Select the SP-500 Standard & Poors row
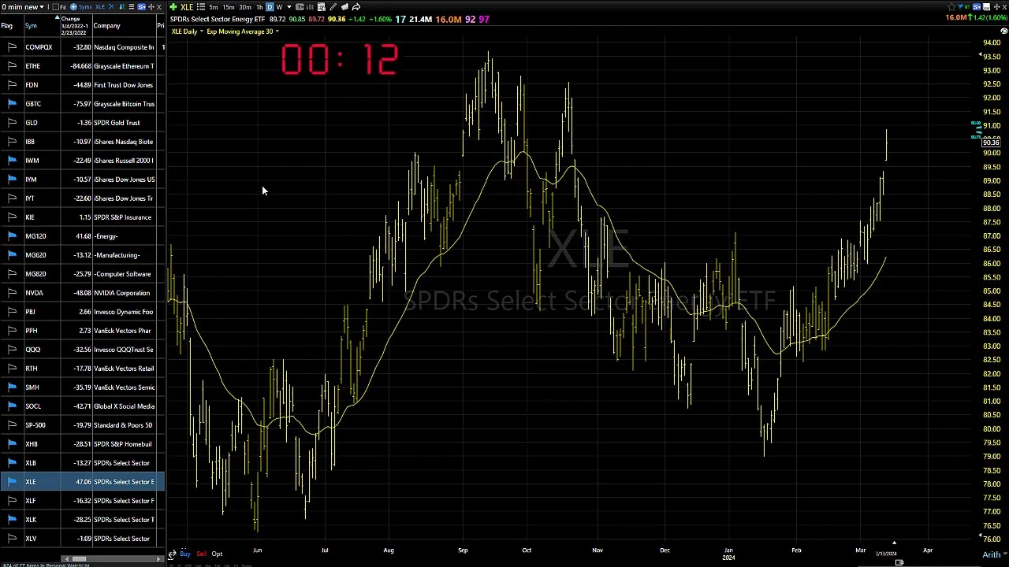The image size is (1009, 567). (x=82, y=425)
